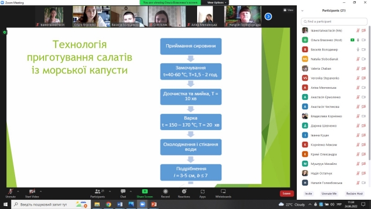This screenshot has height=209, width=371.
Task: Click Мушпрук Михайло's muted mic icon
Action: pos(358,164)
